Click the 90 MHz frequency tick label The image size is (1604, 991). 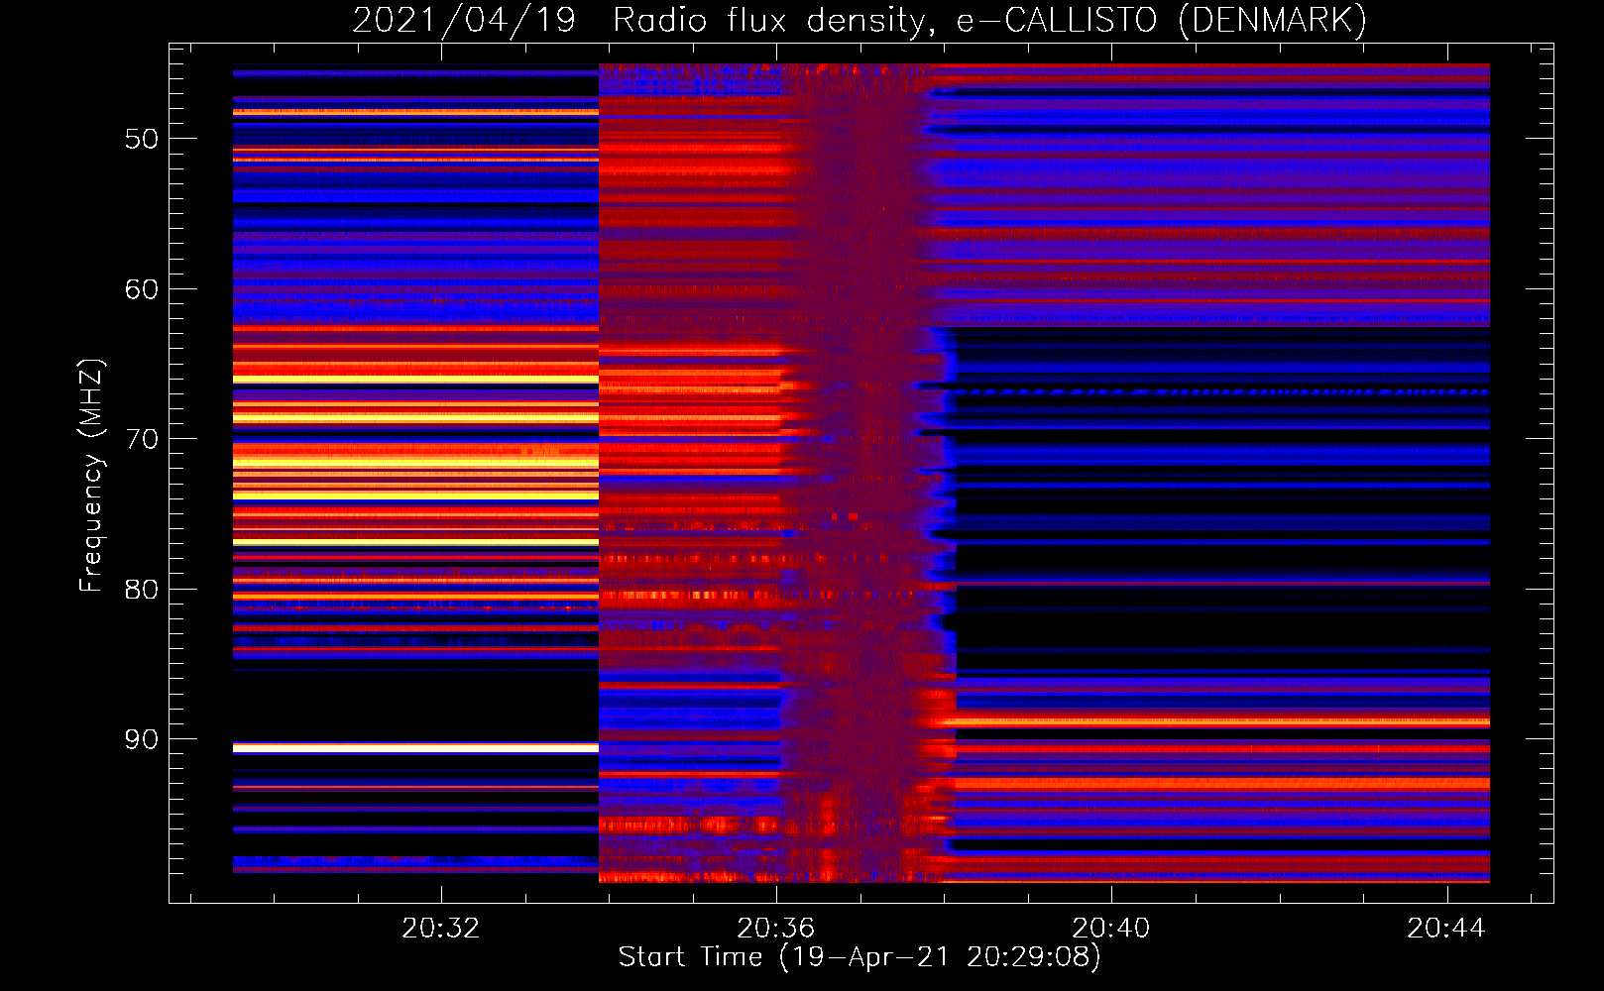[x=142, y=739]
